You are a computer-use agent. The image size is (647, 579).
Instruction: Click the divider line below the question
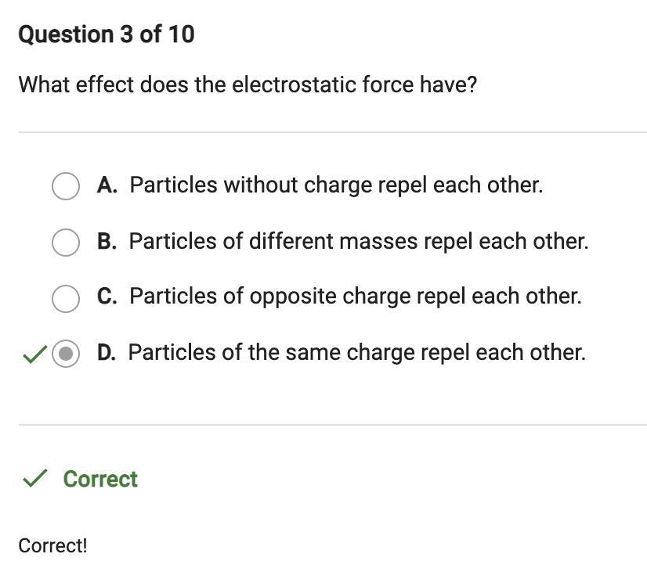tap(332, 132)
